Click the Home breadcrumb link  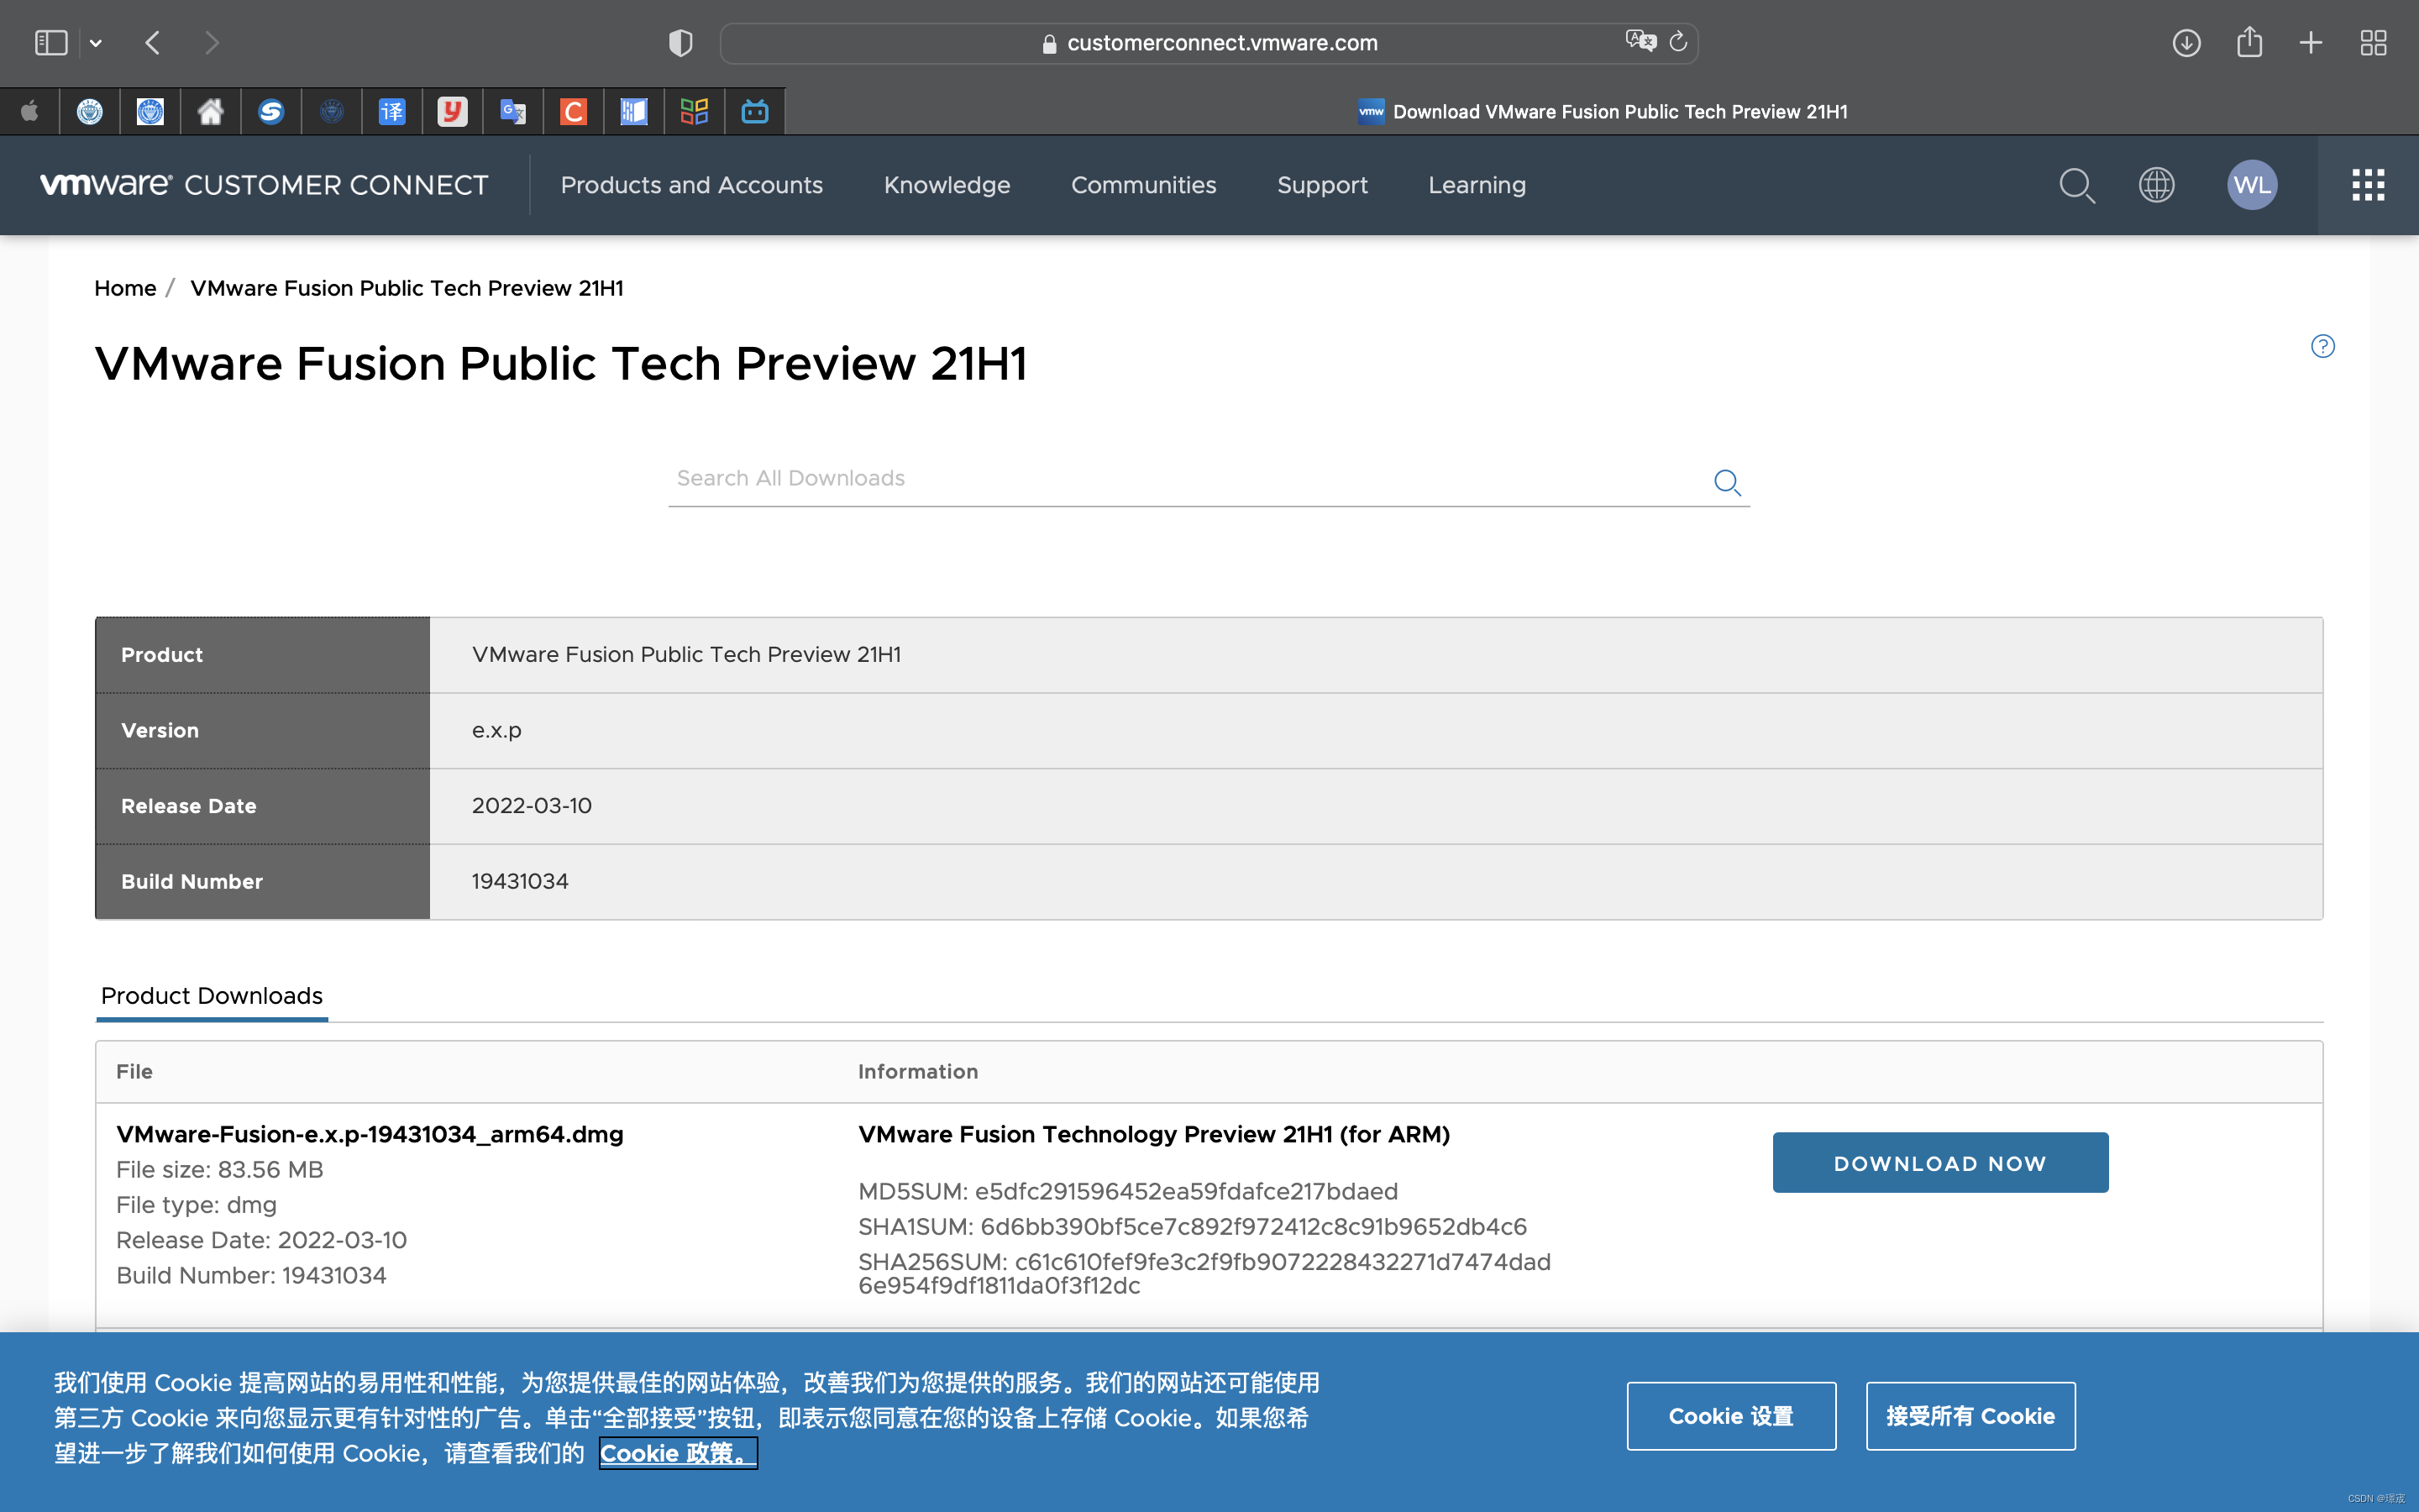point(123,289)
